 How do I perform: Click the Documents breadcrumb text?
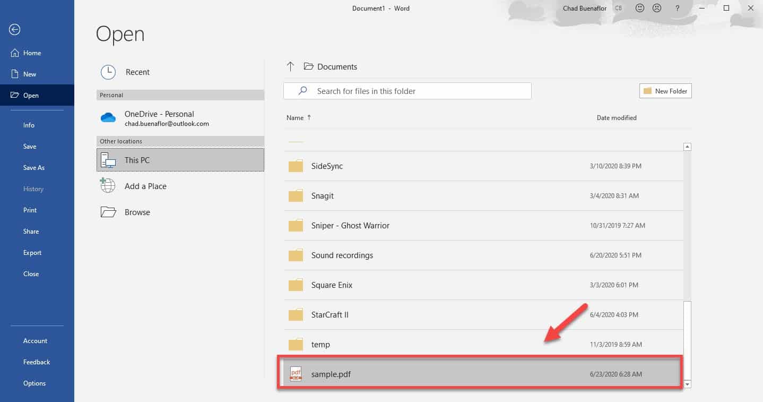point(337,67)
